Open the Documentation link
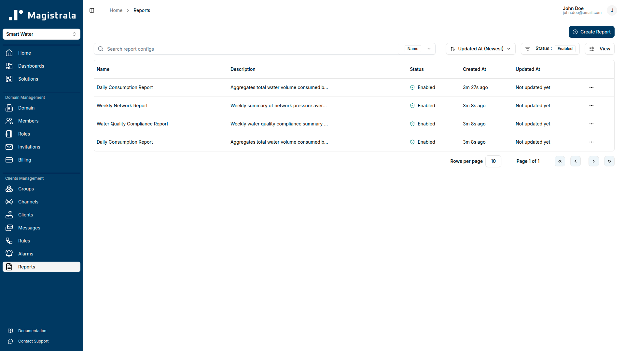The image size is (625, 351). [32, 331]
